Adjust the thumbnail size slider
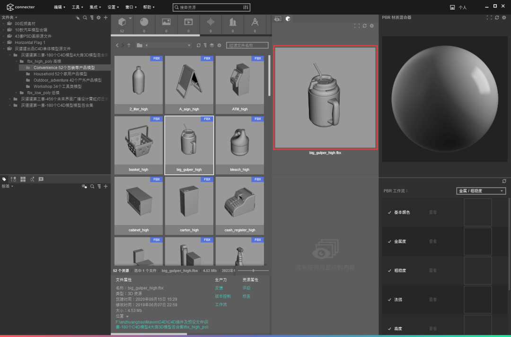511x337 pixels. 253,270
